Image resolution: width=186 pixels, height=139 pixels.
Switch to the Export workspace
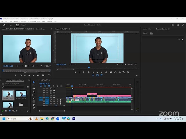(x=24, y=25)
